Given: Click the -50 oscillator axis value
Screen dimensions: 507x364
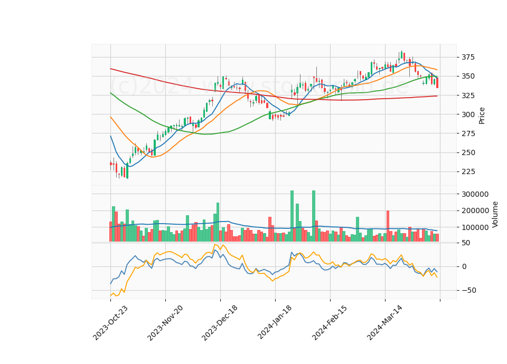Looking at the screenshot, I should click(468, 290).
